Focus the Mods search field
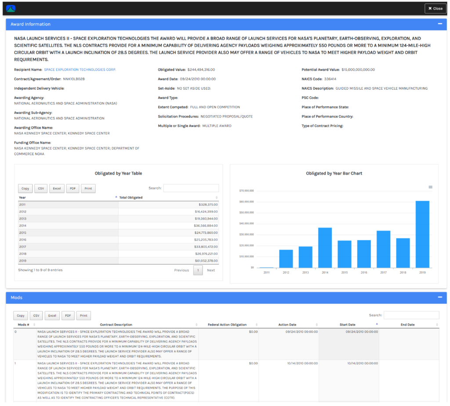Viewport: 450px width, 406px height. pos(411,315)
